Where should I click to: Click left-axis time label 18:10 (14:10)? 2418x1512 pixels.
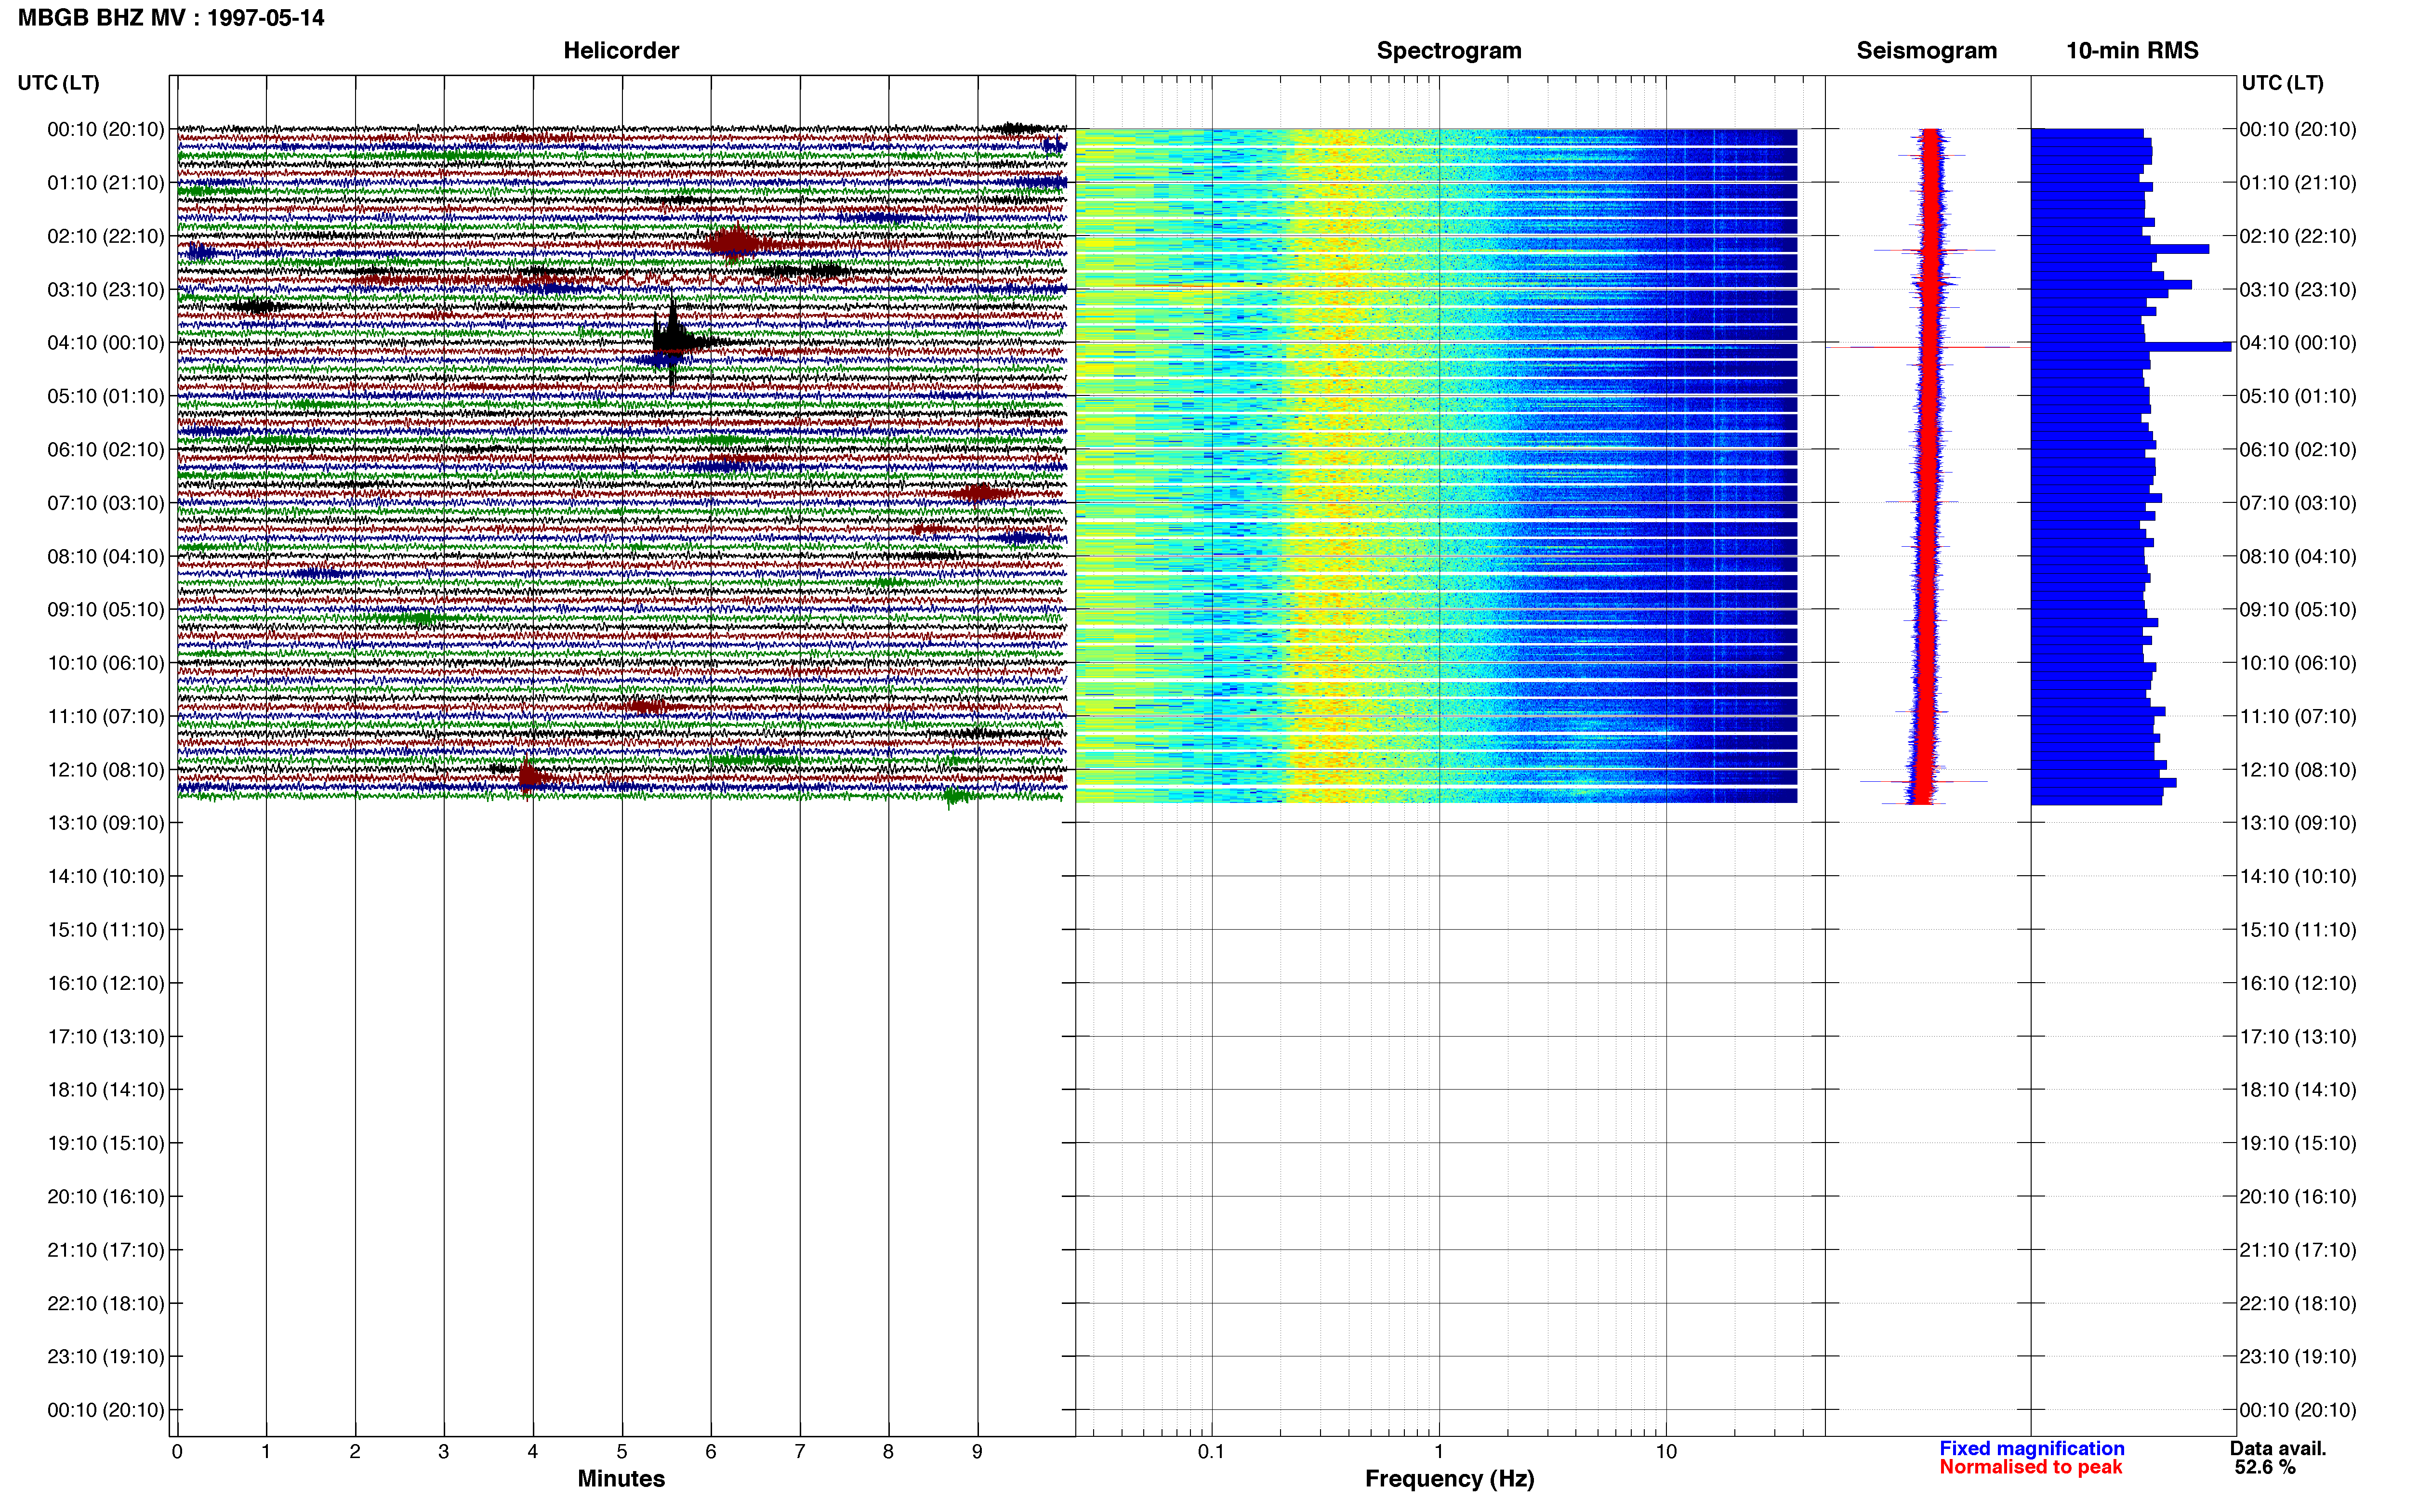(x=106, y=1090)
